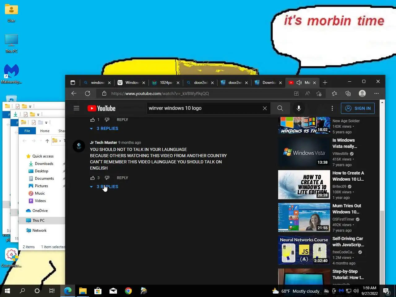Add this page to favorites star
This screenshot has width=396, height=297.
[319, 93]
